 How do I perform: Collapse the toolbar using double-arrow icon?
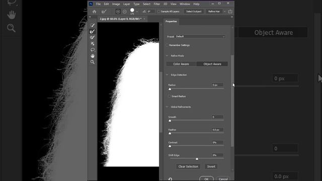pyautogui.click(x=90, y=17)
